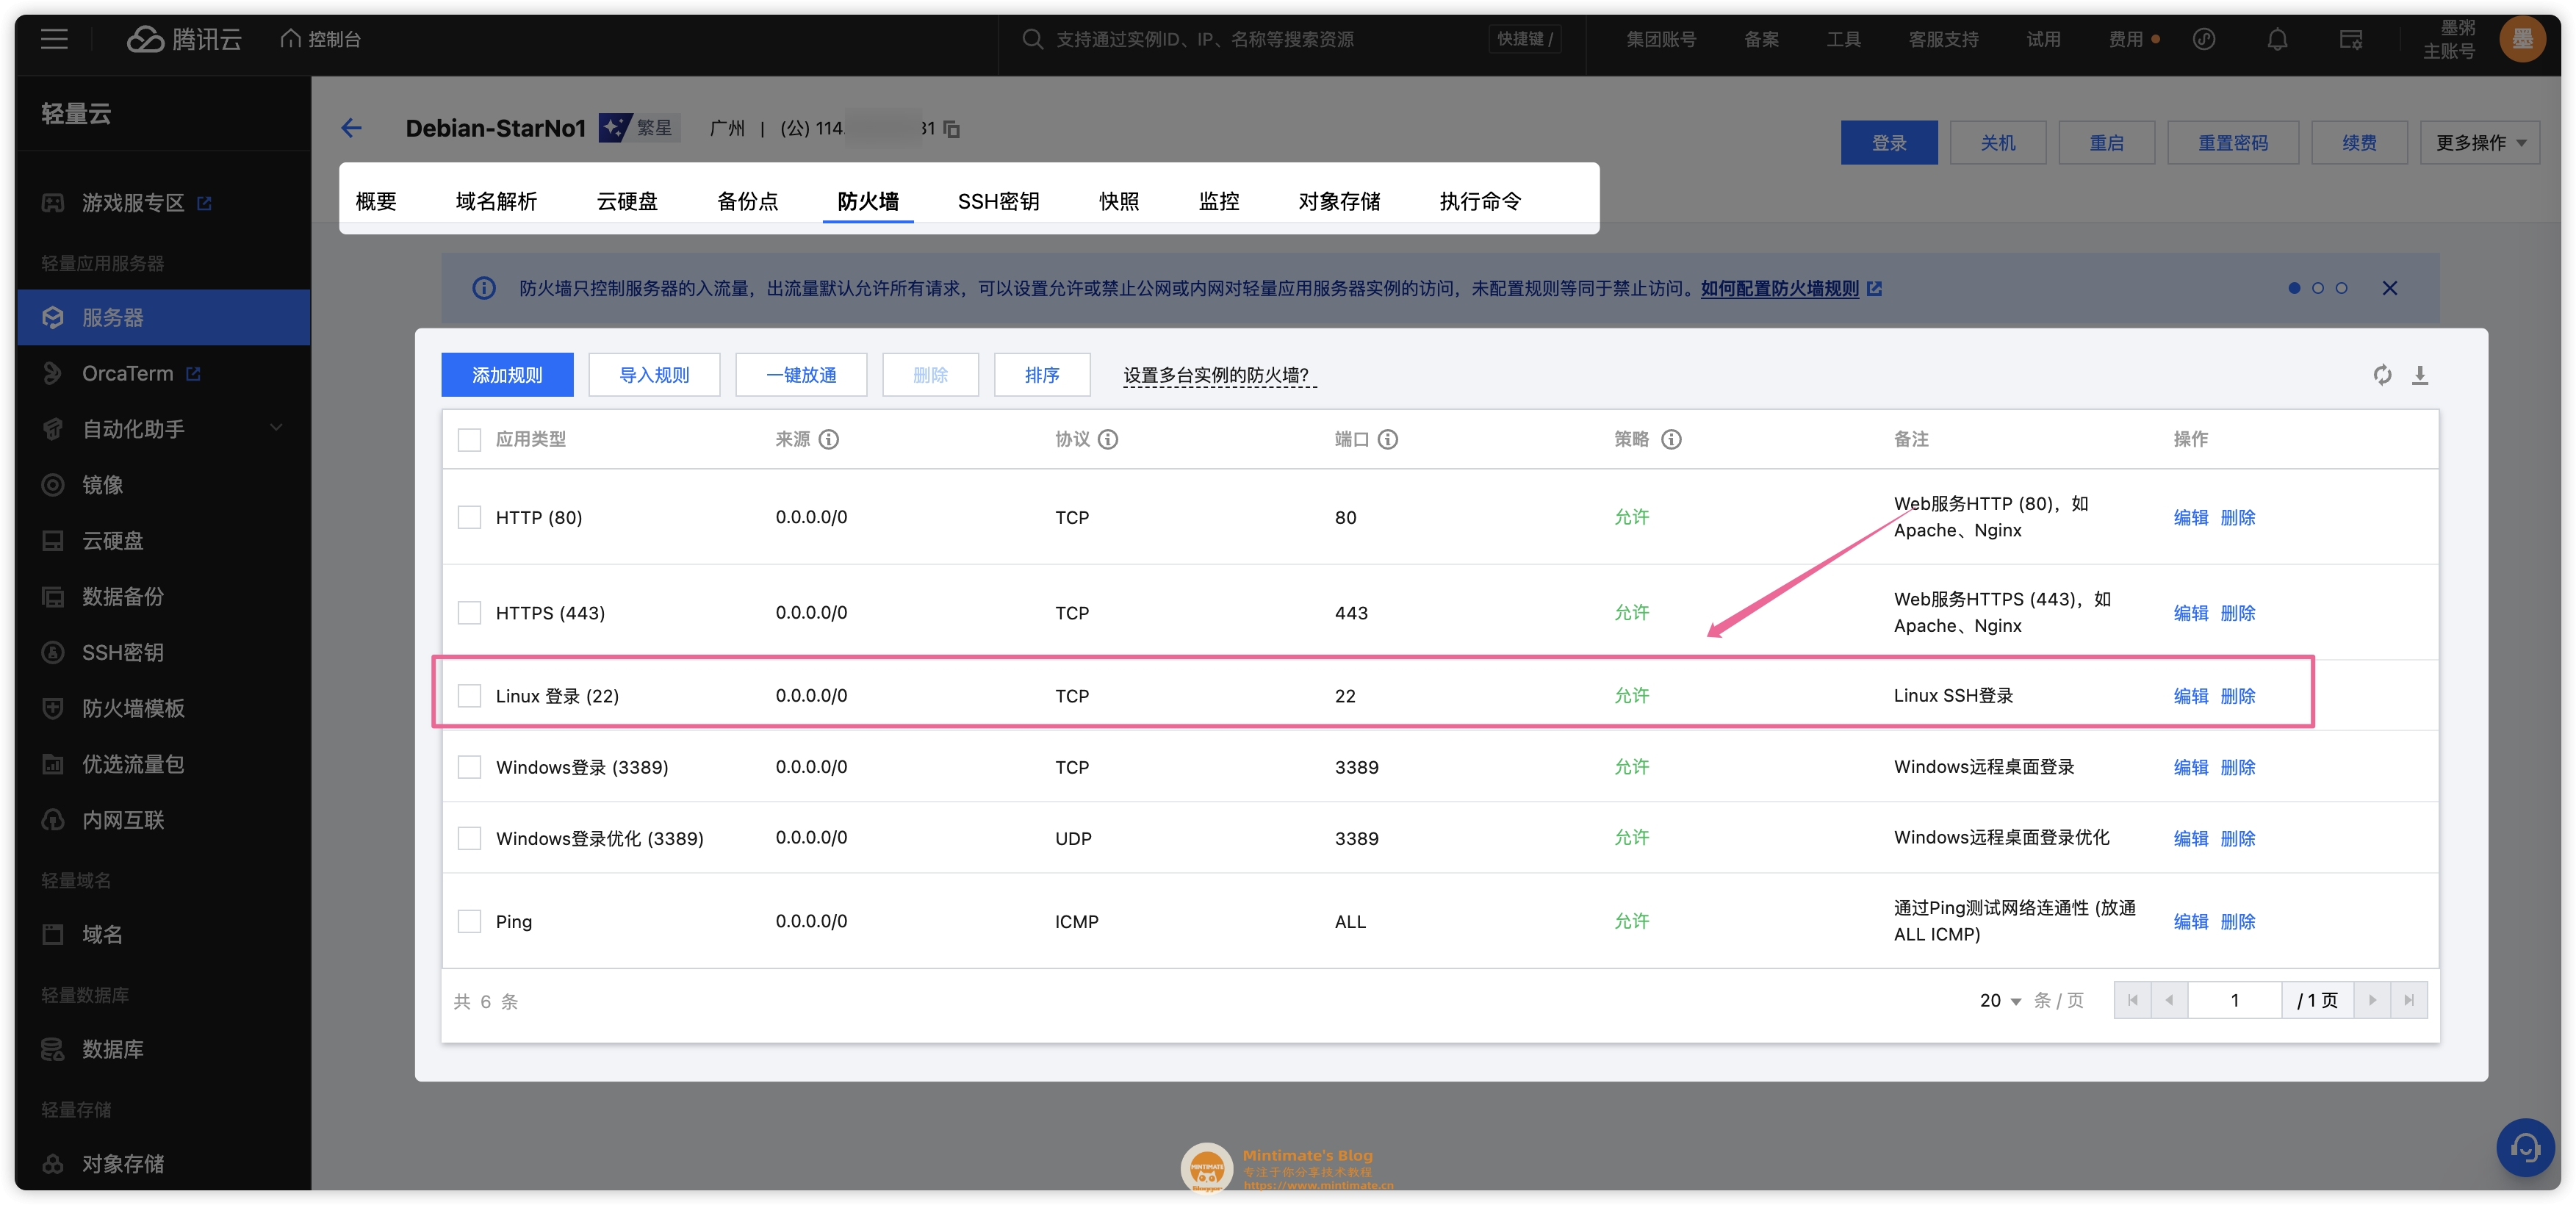This screenshot has width=2576, height=1205.
Task: Switch to the 域名解析 tab
Action: coord(496,201)
